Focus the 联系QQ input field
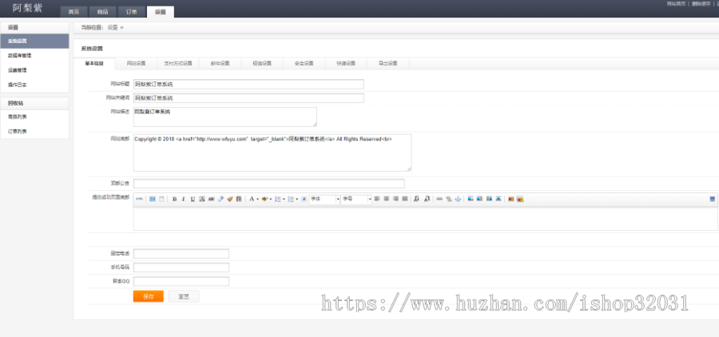Viewport: 719px width, 337px height. [181, 281]
